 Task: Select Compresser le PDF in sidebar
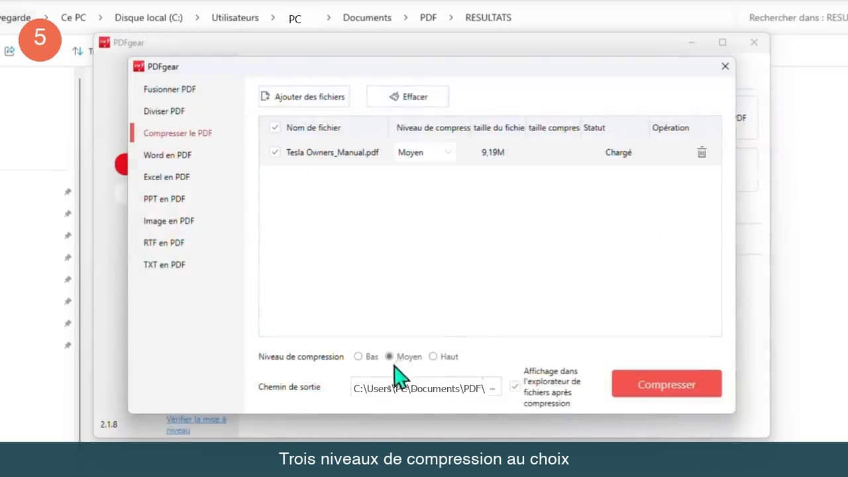tap(178, 133)
